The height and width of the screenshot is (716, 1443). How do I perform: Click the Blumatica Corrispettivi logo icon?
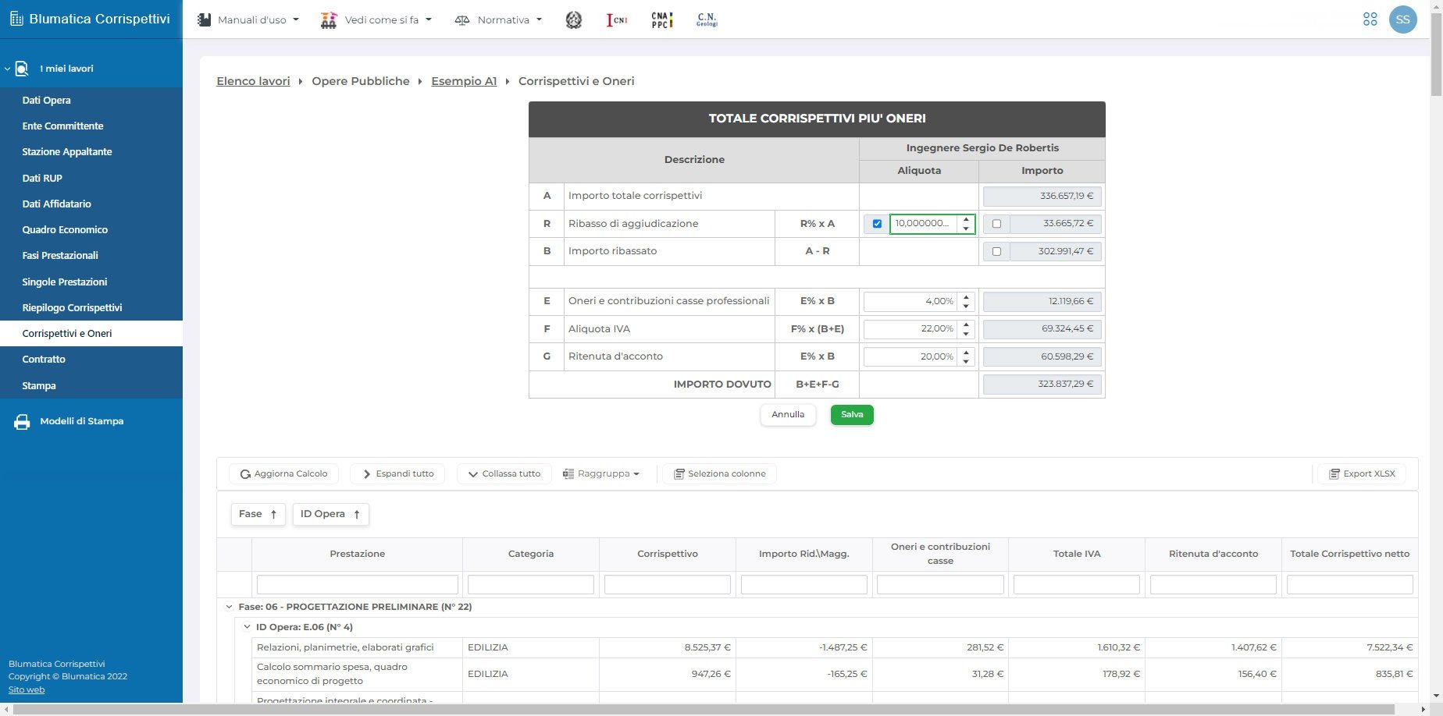pyautogui.click(x=17, y=19)
